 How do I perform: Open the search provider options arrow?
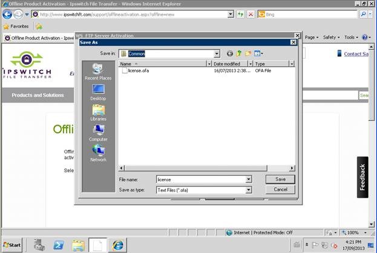click(x=370, y=14)
